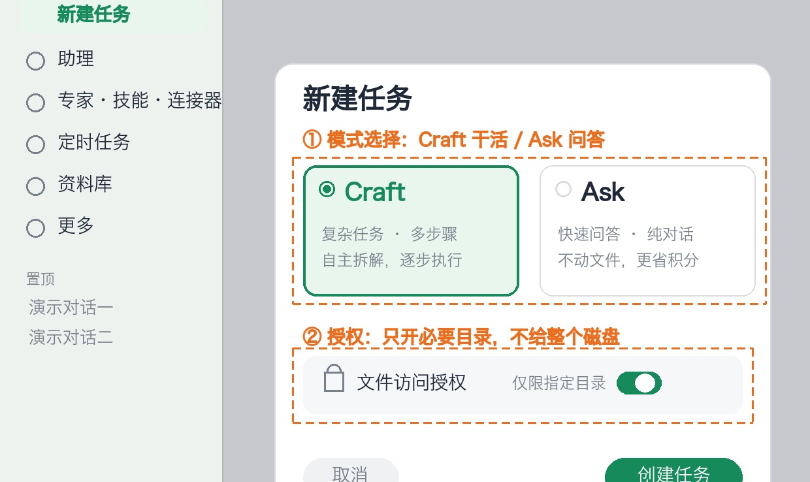
Task: Click the 仅限指定目录 label text
Action: point(559,383)
